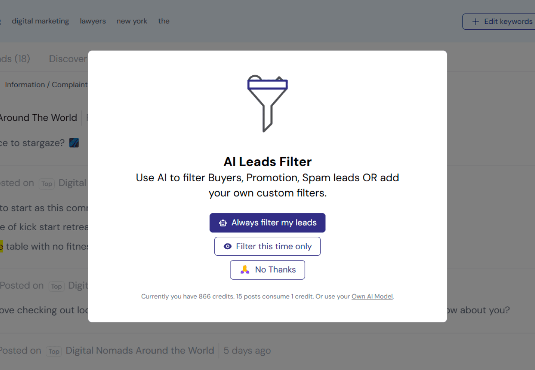535x370 pixels.
Task: Open the Own AI Model link
Action: (372, 296)
